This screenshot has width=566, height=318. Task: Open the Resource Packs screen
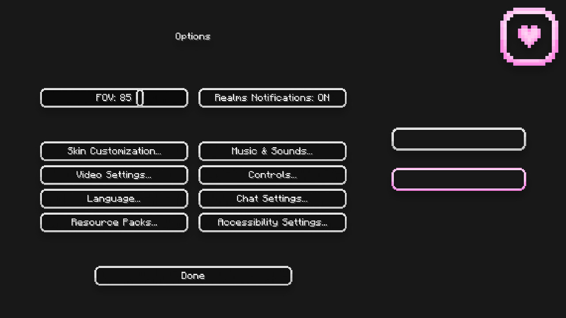[x=114, y=223]
